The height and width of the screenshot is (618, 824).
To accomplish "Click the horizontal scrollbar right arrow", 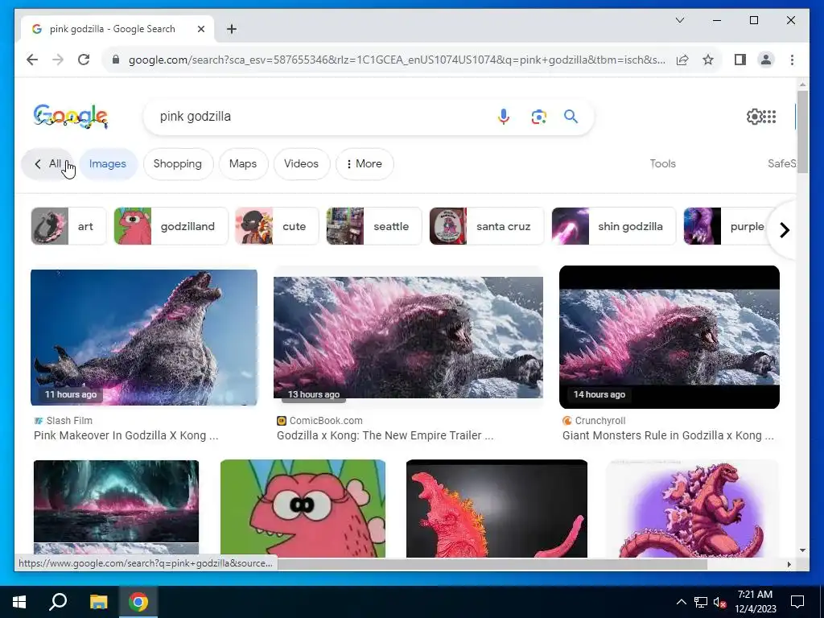I will click(789, 564).
